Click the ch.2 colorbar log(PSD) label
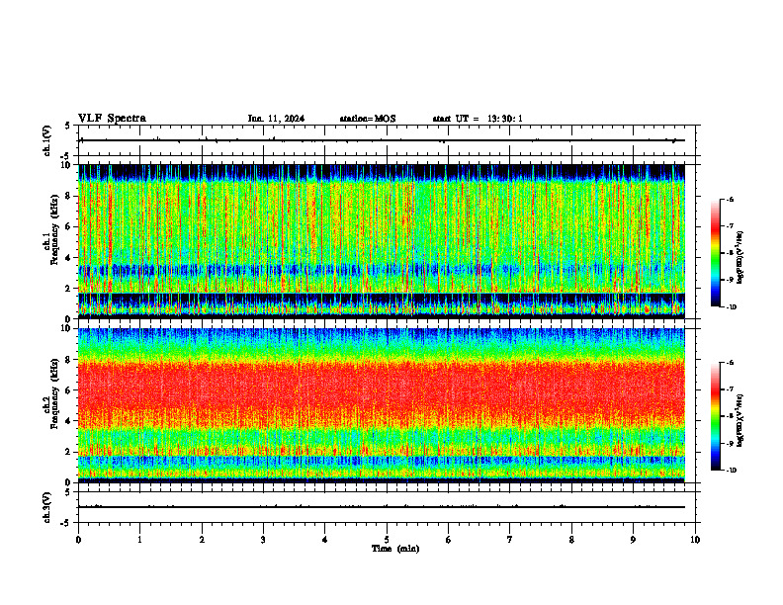Screen dimensions: 783x605 point(739,421)
